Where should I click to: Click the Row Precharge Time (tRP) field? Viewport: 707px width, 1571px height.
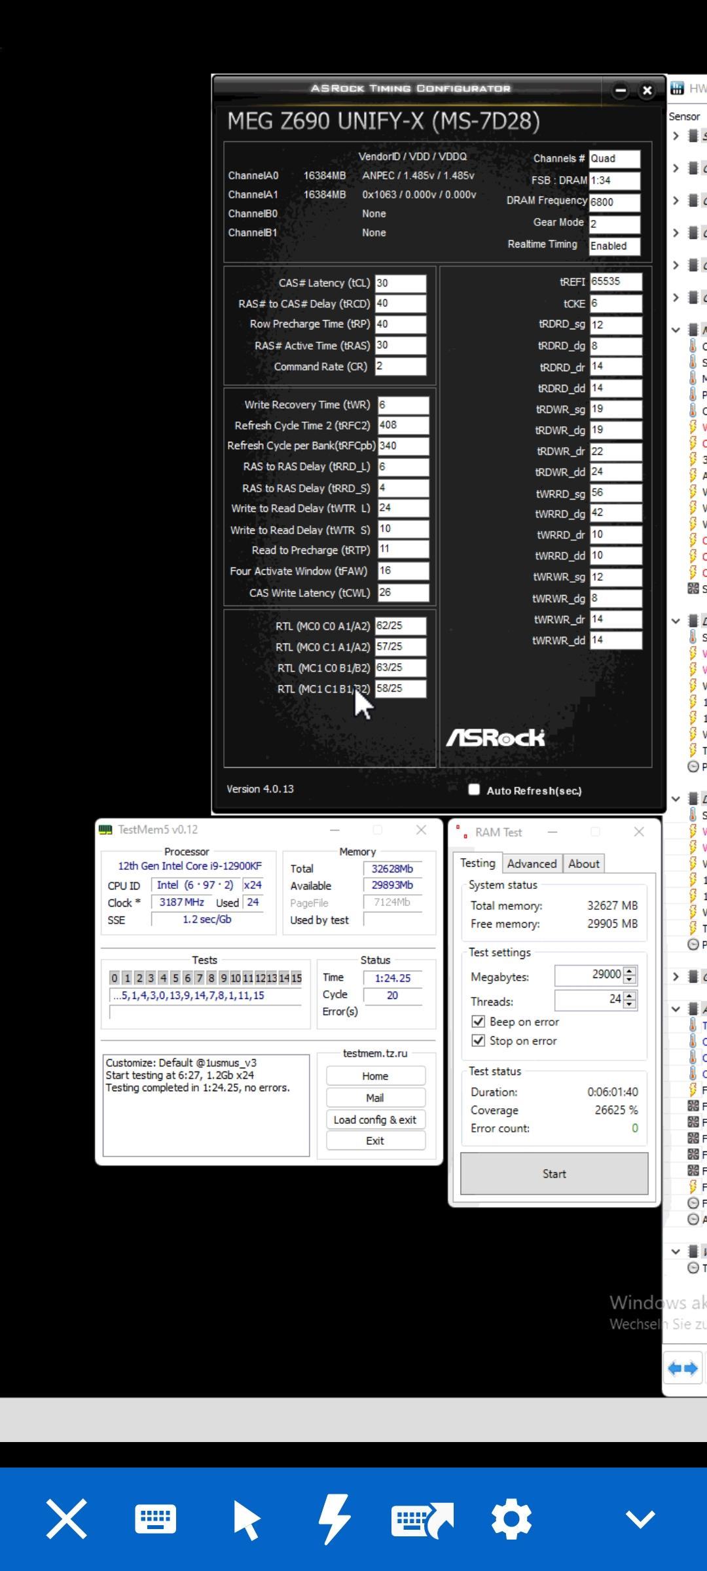pyautogui.click(x=401, y=325)
